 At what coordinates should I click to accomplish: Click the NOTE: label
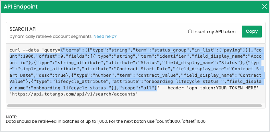click(x=12, y=117)
